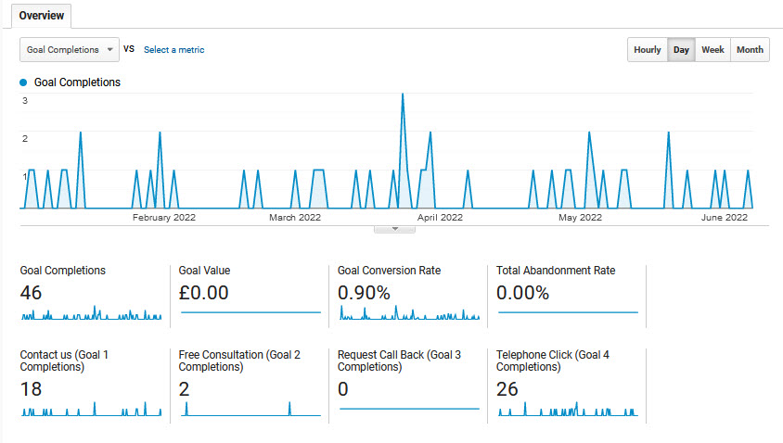Click the Select a metric link
Image resolution: width=783 pixels, height=443 pixels.
tap(173, 50)
